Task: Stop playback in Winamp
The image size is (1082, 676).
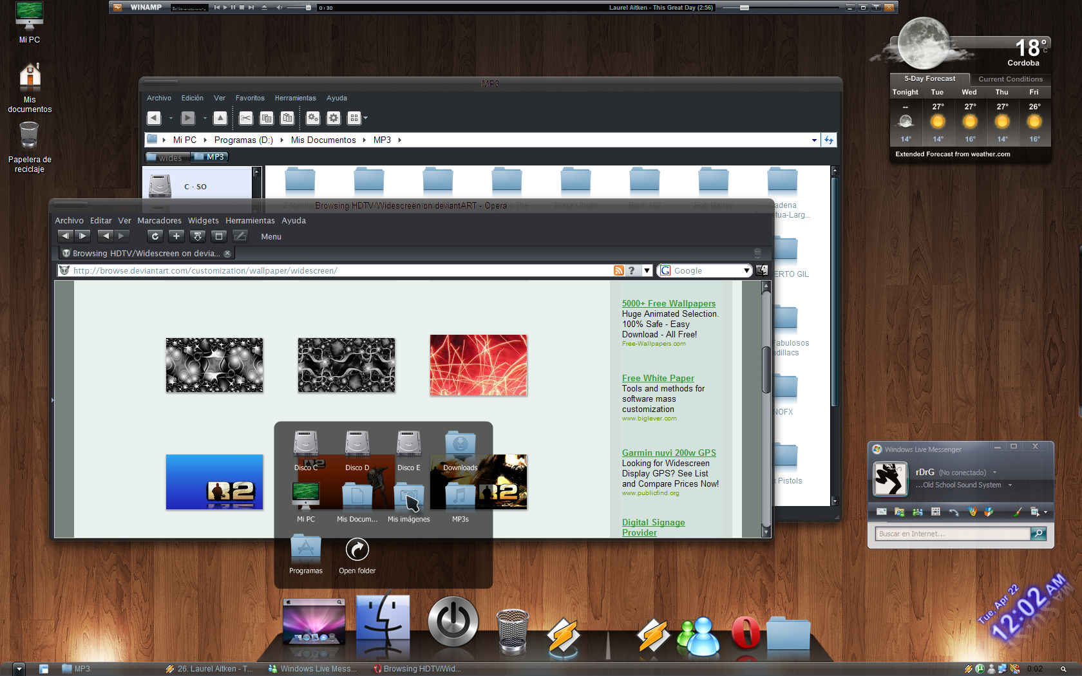Action: (242, 7)
